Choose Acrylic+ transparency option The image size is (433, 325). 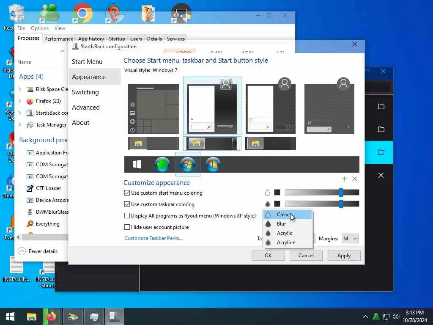[288, 242]
